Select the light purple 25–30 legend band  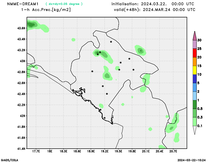(x=195, y=44)
